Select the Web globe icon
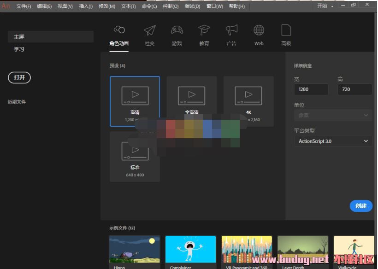Image resolution: width=378 pixels, height=269 pixels. click(259, 30)
